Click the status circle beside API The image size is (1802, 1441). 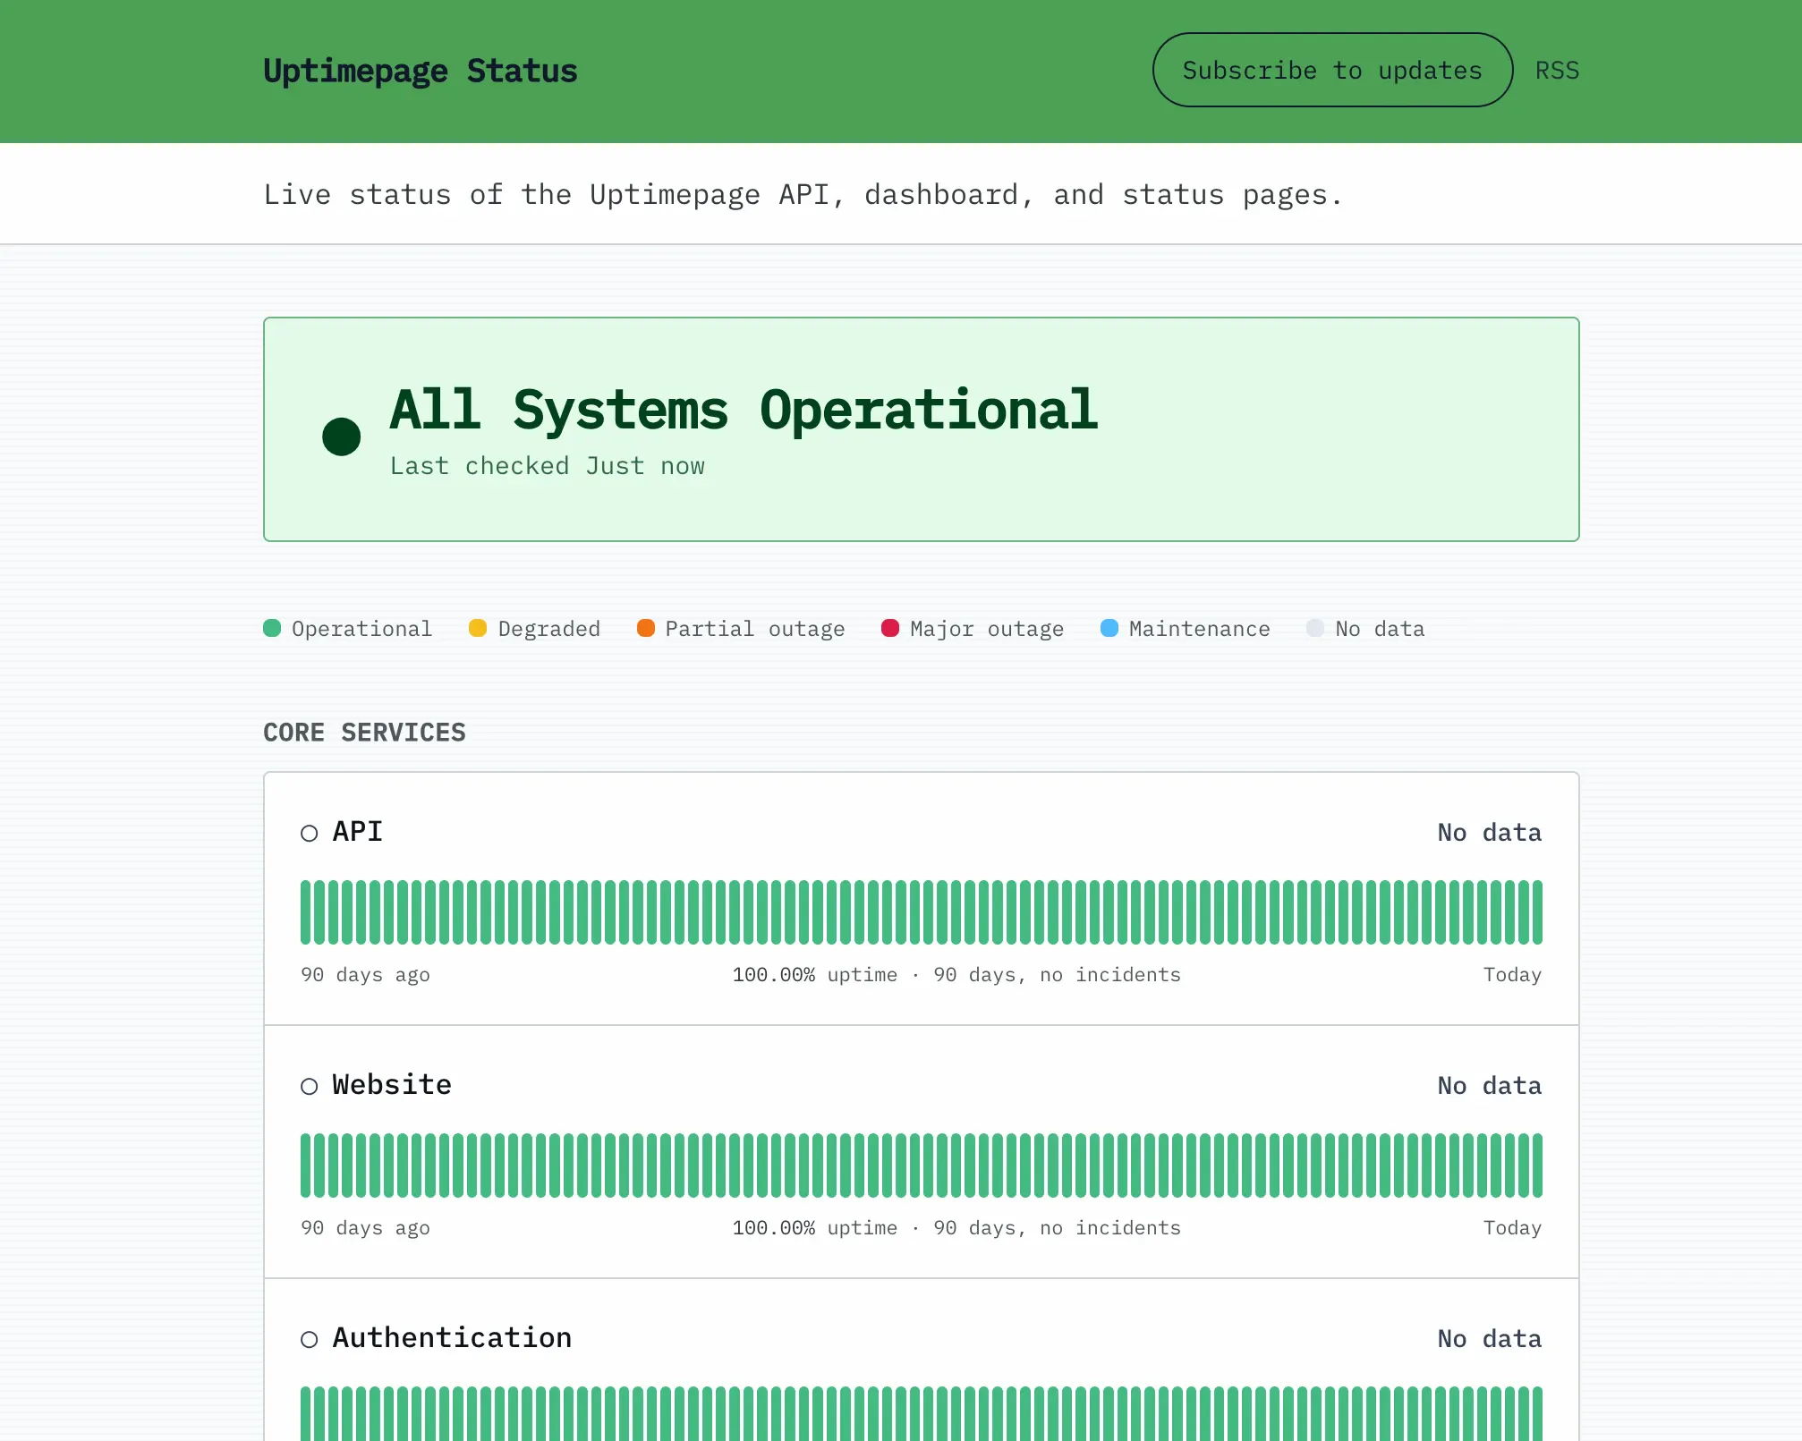coord(310,834)
